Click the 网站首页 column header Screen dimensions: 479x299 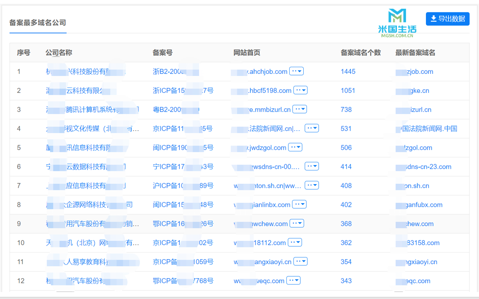(247, 53)
